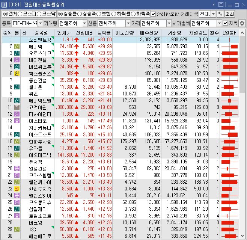Sort by 매수잔량 column header
This screenshot has width=247, height=240.
click(149, 33)
